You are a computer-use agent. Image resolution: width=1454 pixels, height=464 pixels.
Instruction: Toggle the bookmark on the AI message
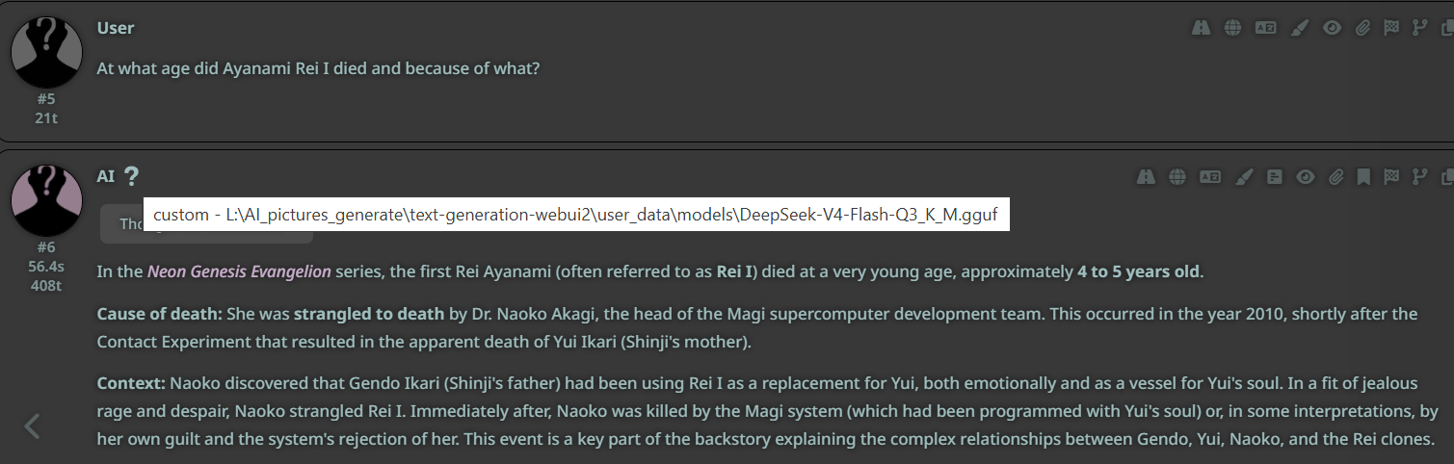point(1363,176)
